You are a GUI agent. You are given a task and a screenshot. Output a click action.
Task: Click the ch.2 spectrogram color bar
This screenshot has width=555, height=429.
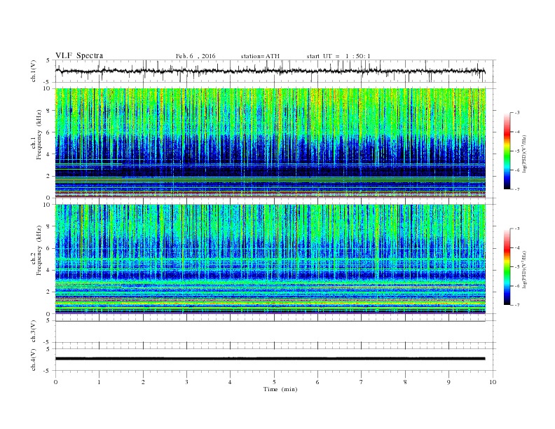[507, 266]
